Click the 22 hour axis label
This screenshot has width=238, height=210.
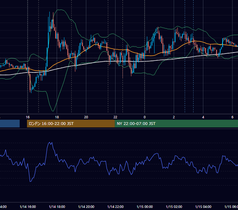[115, 117]
